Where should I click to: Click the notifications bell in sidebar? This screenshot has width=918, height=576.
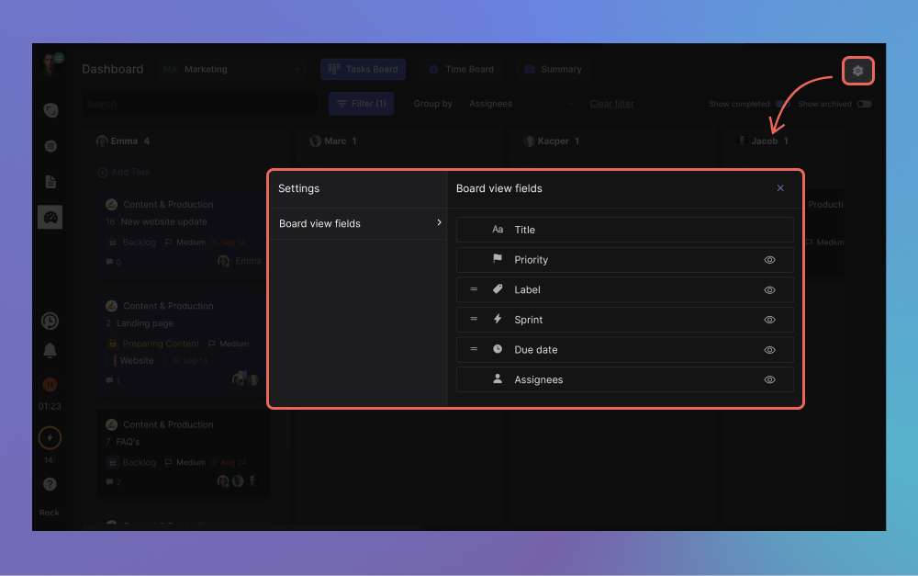pyautogui.click(x=50, y=351)
